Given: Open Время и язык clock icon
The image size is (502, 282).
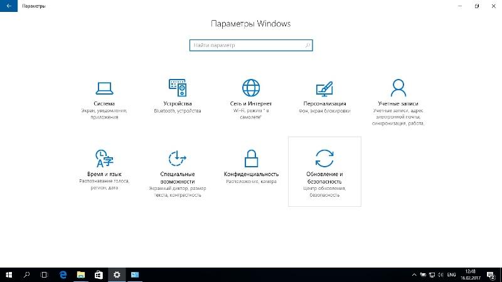Looking at the screenshot, I should (104, 159).
